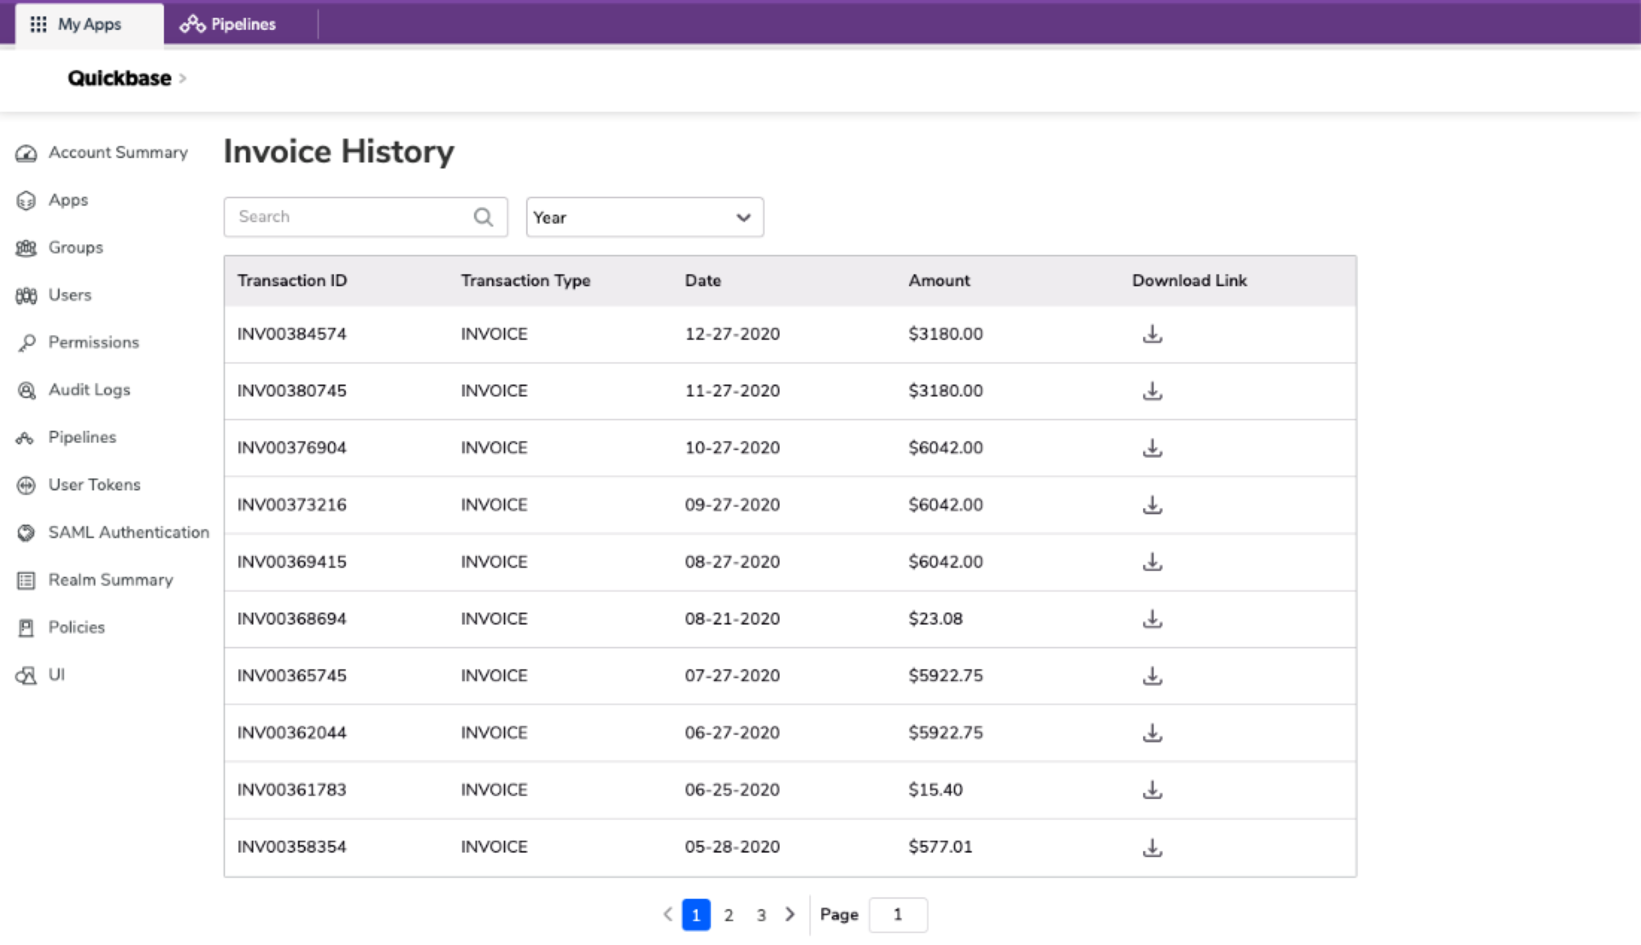The height and width of the screenshot is (945, 1641).
Task: Click the Transaction ID column header
Action: (x=292, y=280)
